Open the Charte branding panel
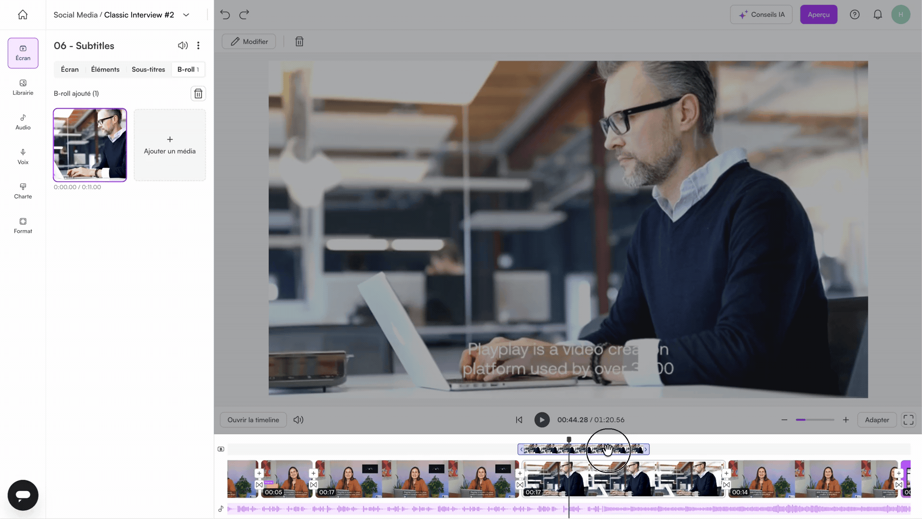This screenshot has width=922, height=519. pyautogui.click(x=23, y=191)
